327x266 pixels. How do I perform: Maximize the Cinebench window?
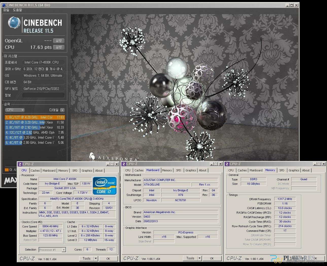tap(291, 5)
